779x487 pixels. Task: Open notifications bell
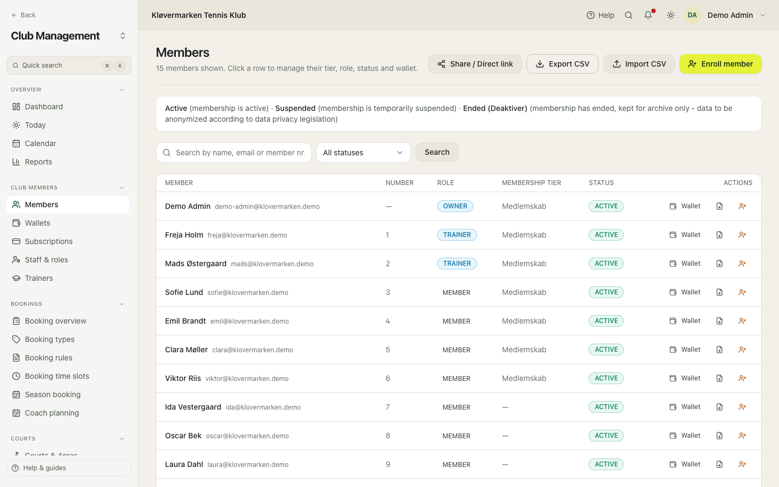point(648,15)
